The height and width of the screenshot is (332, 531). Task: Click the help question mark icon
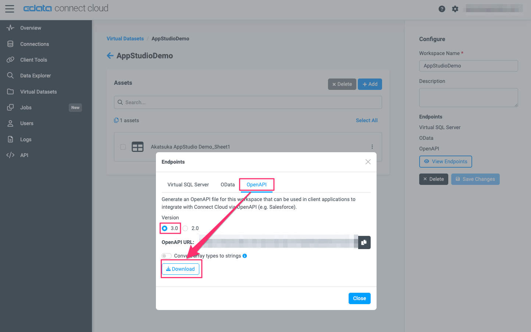coord(442,9)
